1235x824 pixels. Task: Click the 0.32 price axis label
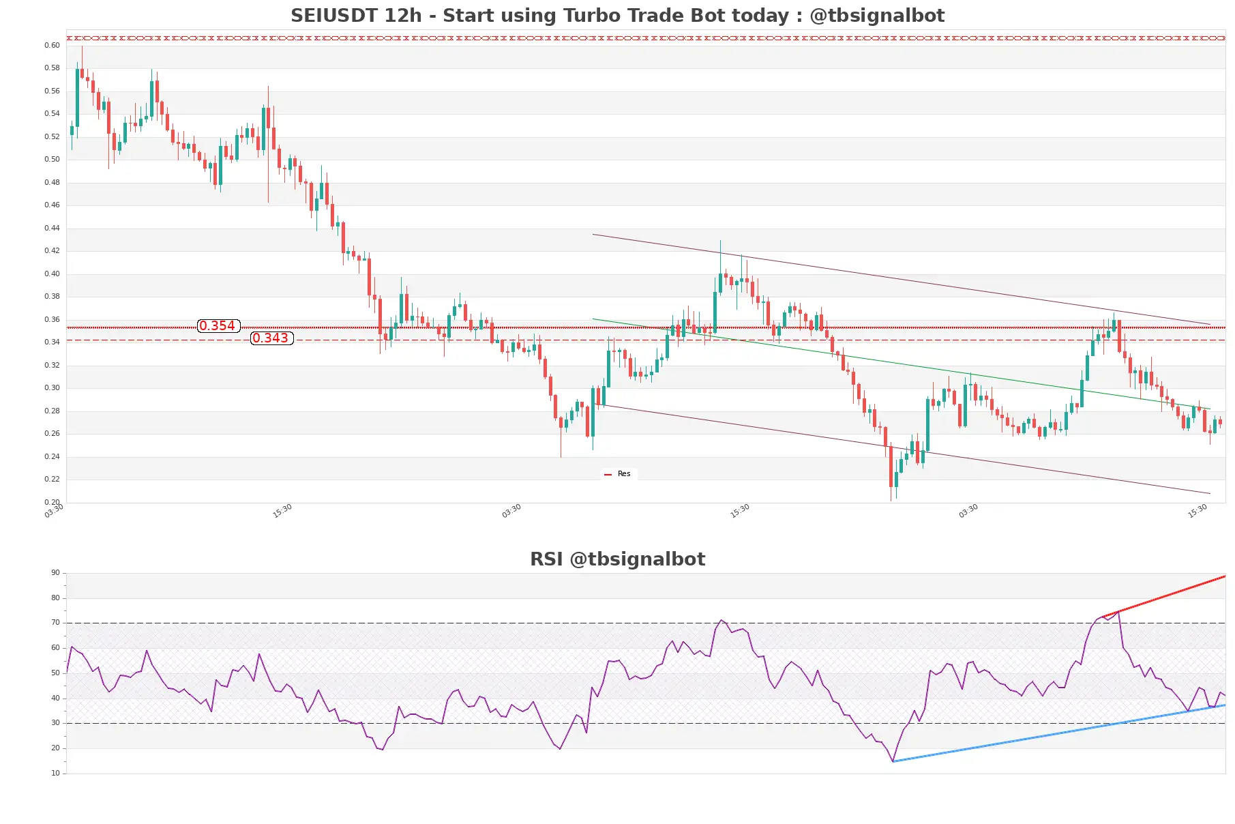point(52,365)
